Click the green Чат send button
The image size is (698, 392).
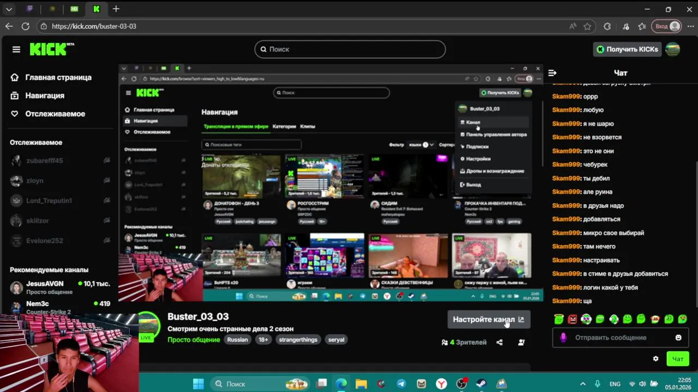point(678,359)
